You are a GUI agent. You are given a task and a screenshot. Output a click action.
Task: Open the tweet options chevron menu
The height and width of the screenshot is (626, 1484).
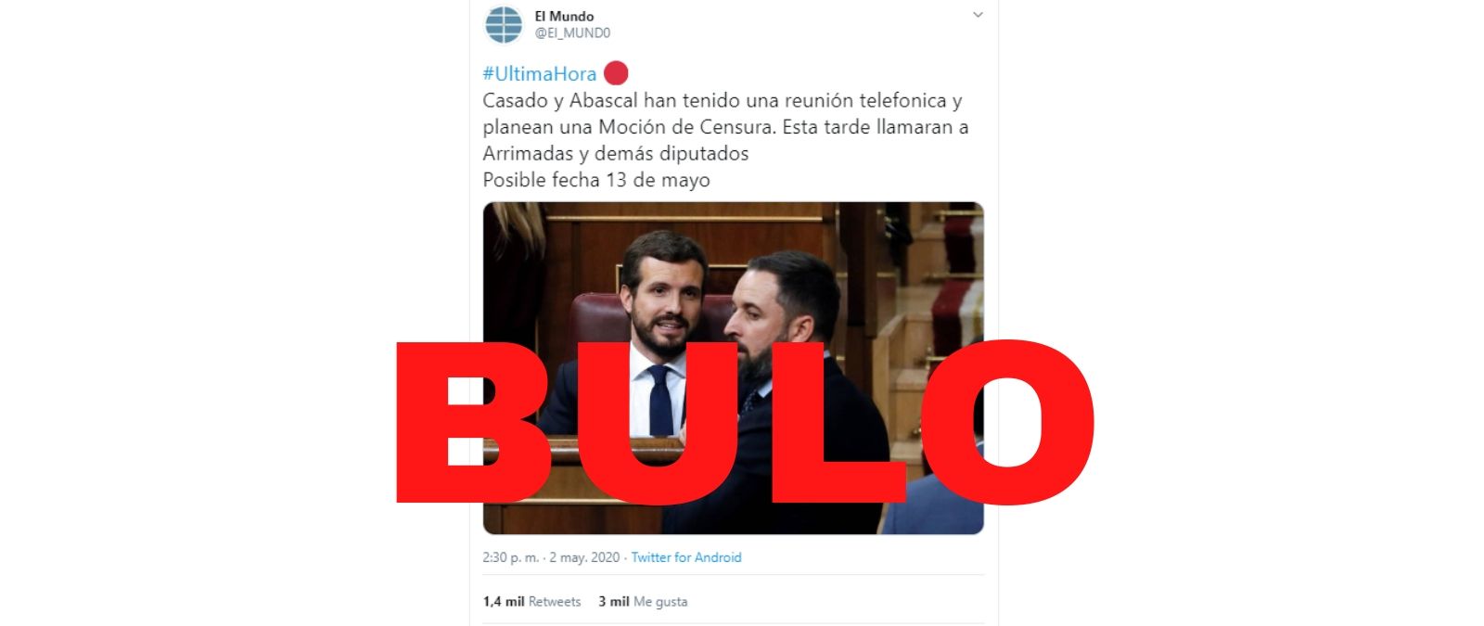point(978,15)
